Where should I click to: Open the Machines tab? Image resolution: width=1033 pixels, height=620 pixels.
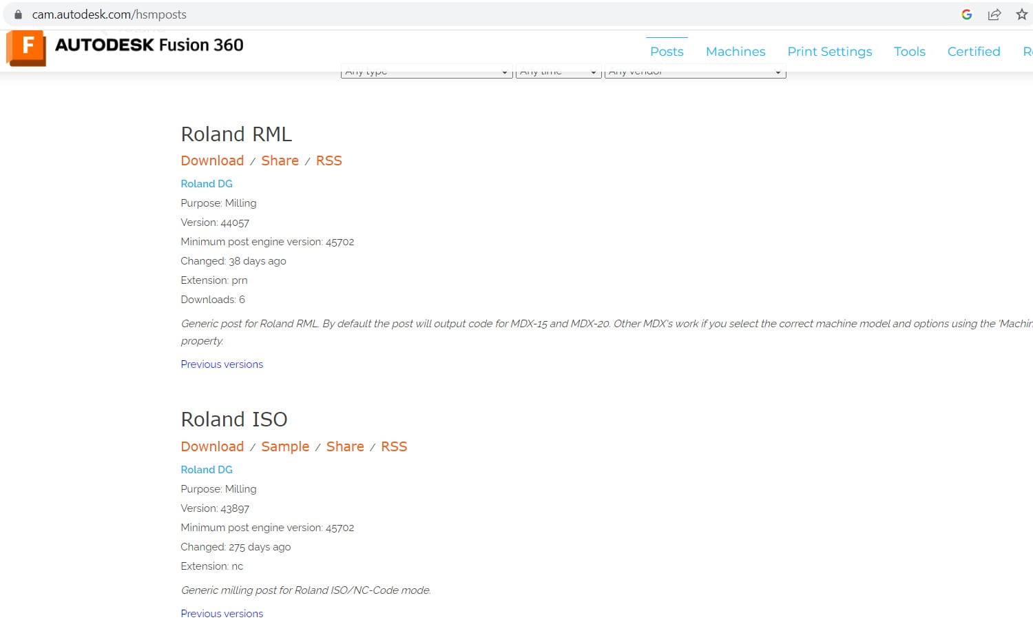click(735, 52)
